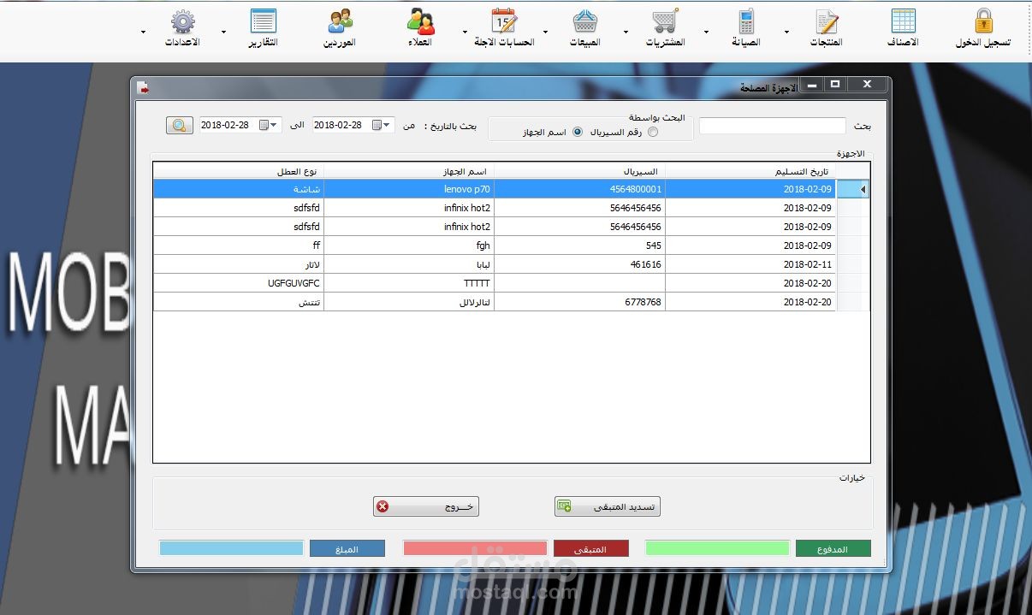Click the خروج exit button
This screenshot has width=1032, height=615.
click(x=426, y=506)
